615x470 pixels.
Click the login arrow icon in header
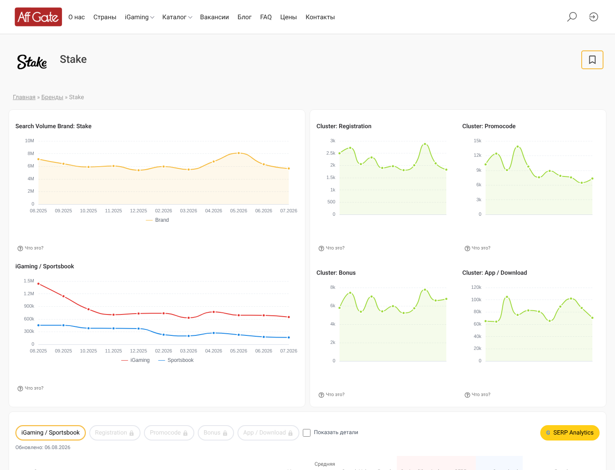(594, 17)
